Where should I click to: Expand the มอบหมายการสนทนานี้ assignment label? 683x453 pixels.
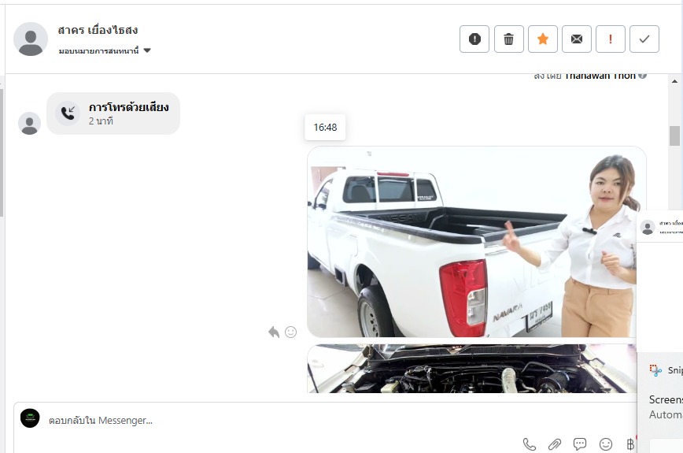pyautogui.click(x=99, y=51)
